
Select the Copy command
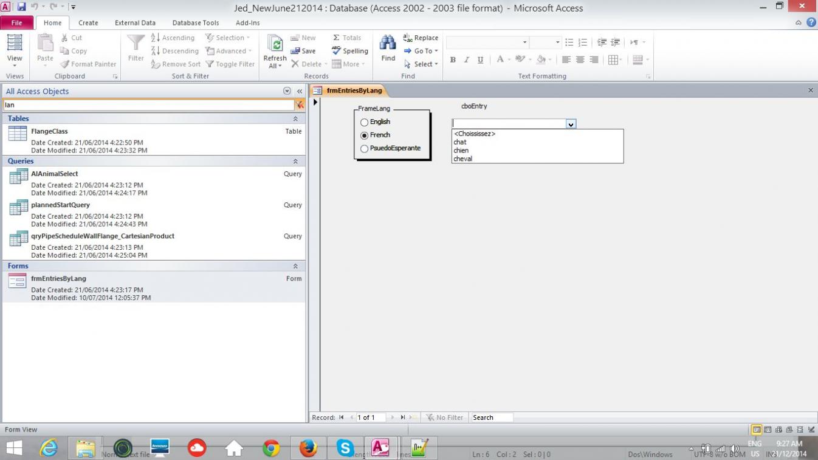(x=74, y=51)
